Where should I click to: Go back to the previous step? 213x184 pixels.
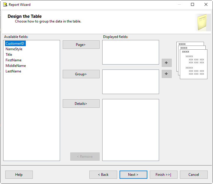(103, 175)
